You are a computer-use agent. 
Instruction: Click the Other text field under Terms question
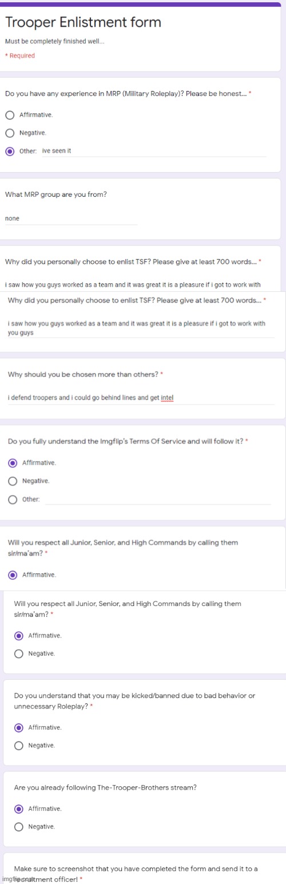[x=158, y=500]
